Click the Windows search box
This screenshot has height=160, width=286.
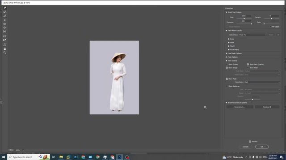tap(29, 157)
